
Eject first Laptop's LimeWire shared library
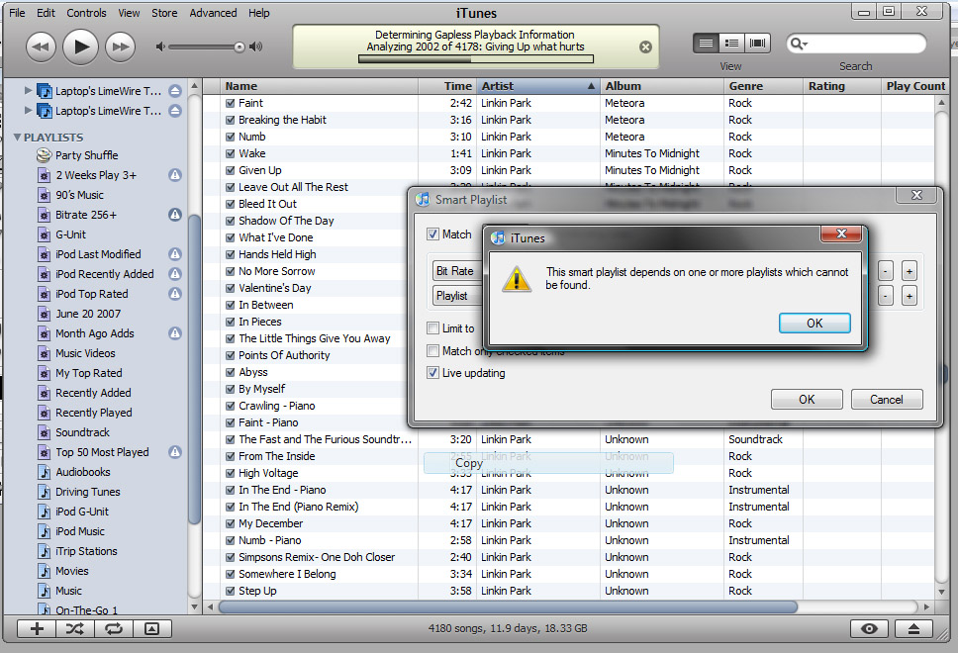(x=175, y=91)
